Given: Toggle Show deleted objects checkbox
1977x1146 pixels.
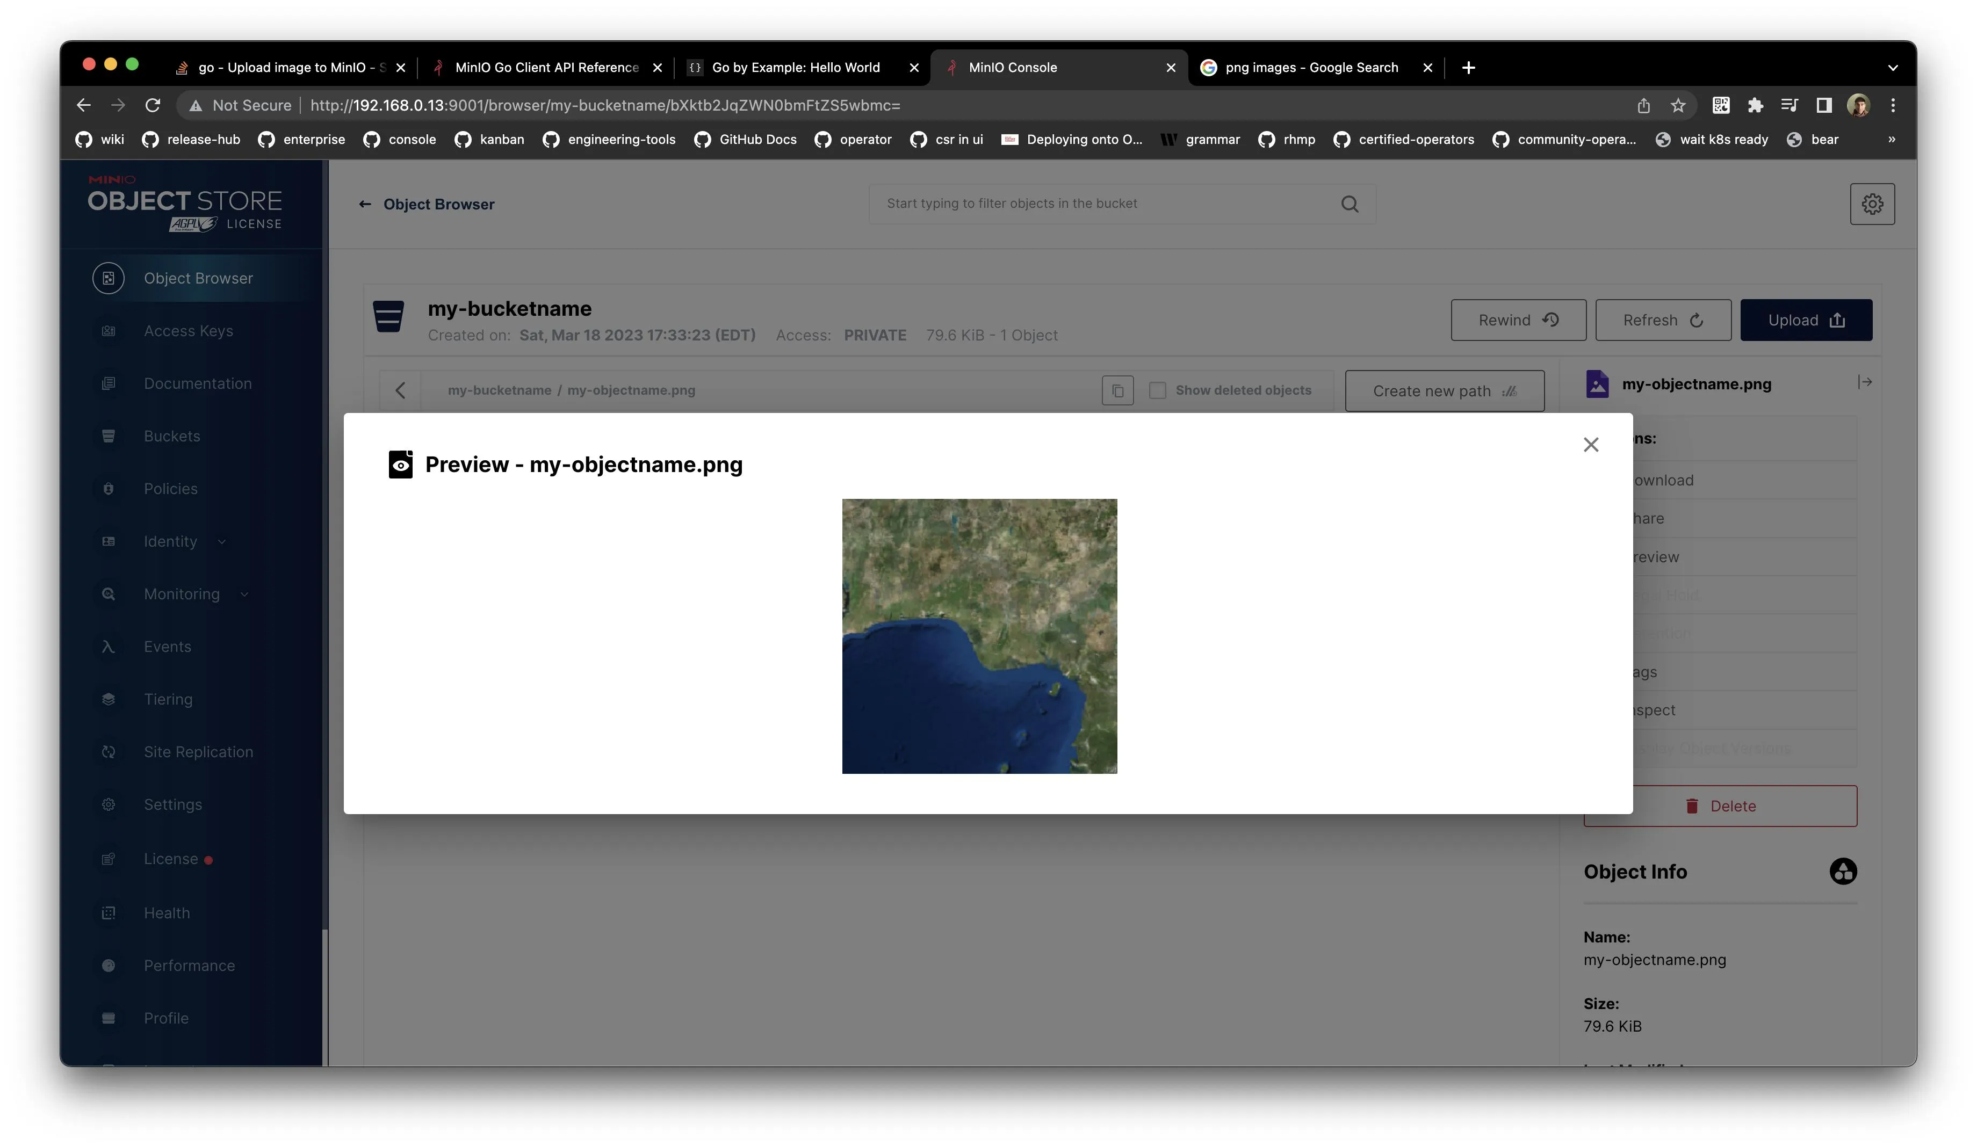Looking at the screenshot, I should [x=1157, y=390].
